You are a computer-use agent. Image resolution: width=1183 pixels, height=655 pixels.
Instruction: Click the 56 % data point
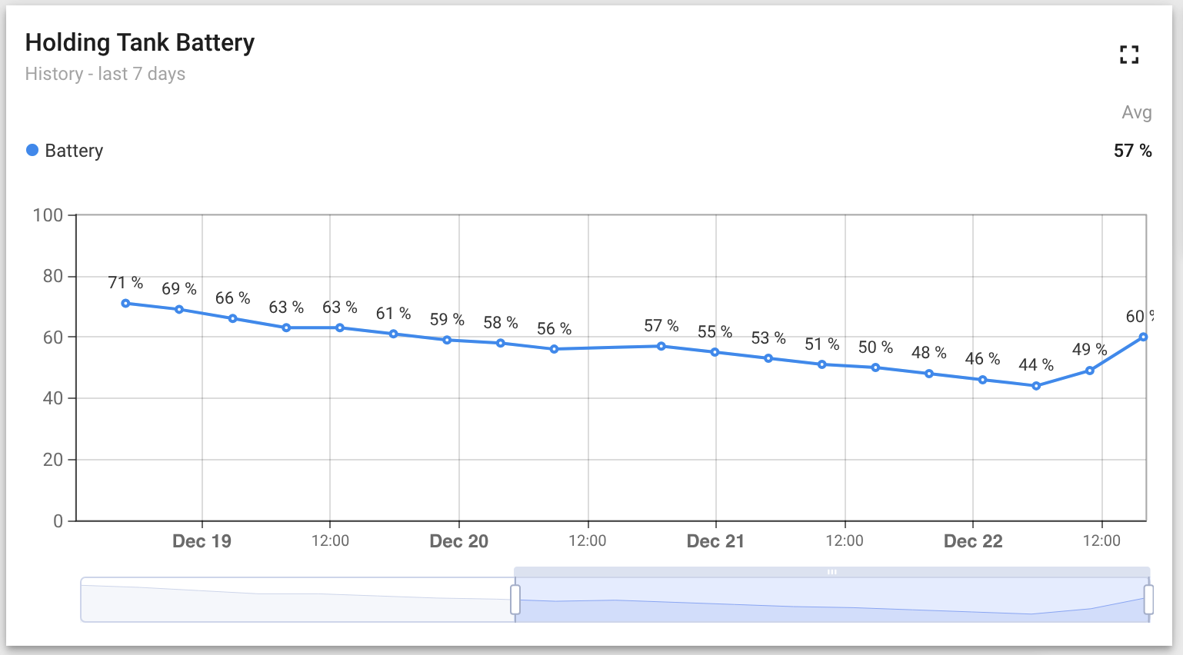[x=555, y=349]
